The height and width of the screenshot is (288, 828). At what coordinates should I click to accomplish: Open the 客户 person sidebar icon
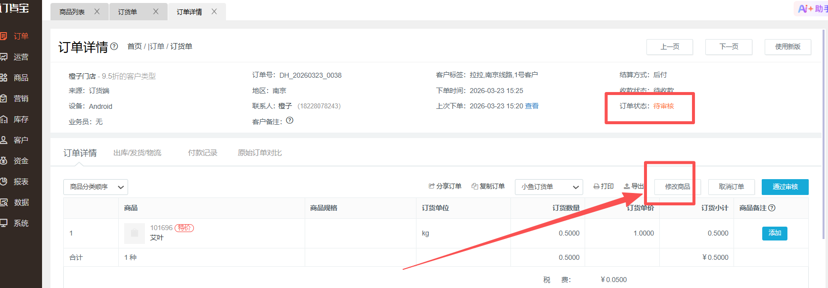point(3,140)
